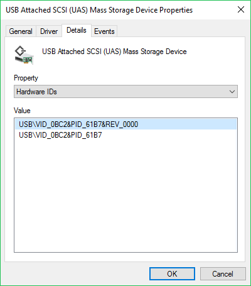
Task: Switch to the Driver tab
Action: coord(49,31)
